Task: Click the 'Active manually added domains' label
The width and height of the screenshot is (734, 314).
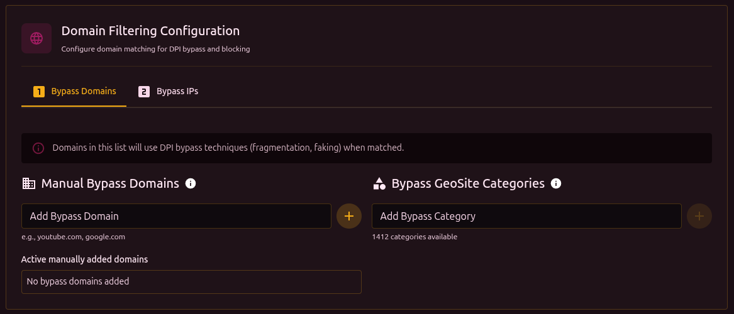Action: (84, 259)
